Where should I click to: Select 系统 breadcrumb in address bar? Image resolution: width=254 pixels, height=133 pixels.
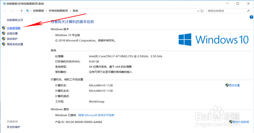(x=75, y=11)
